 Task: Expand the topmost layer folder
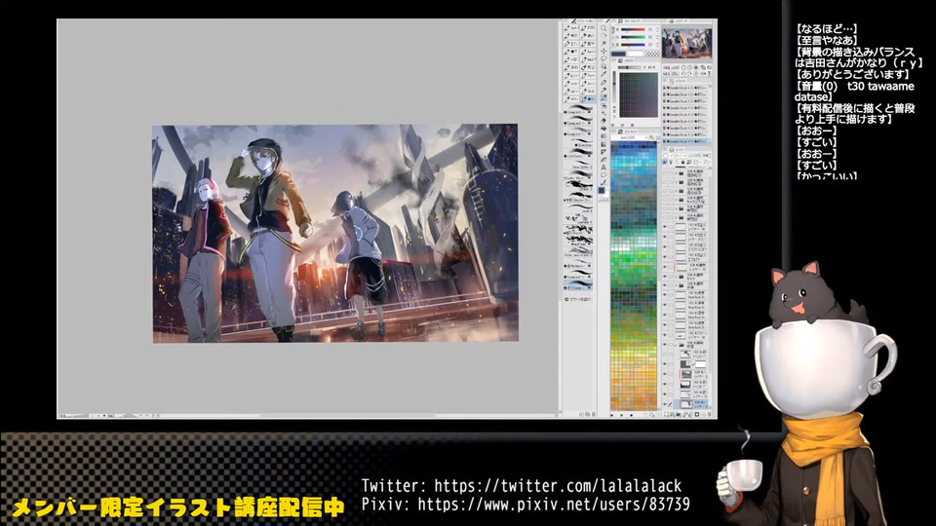[x=677, y=173]
